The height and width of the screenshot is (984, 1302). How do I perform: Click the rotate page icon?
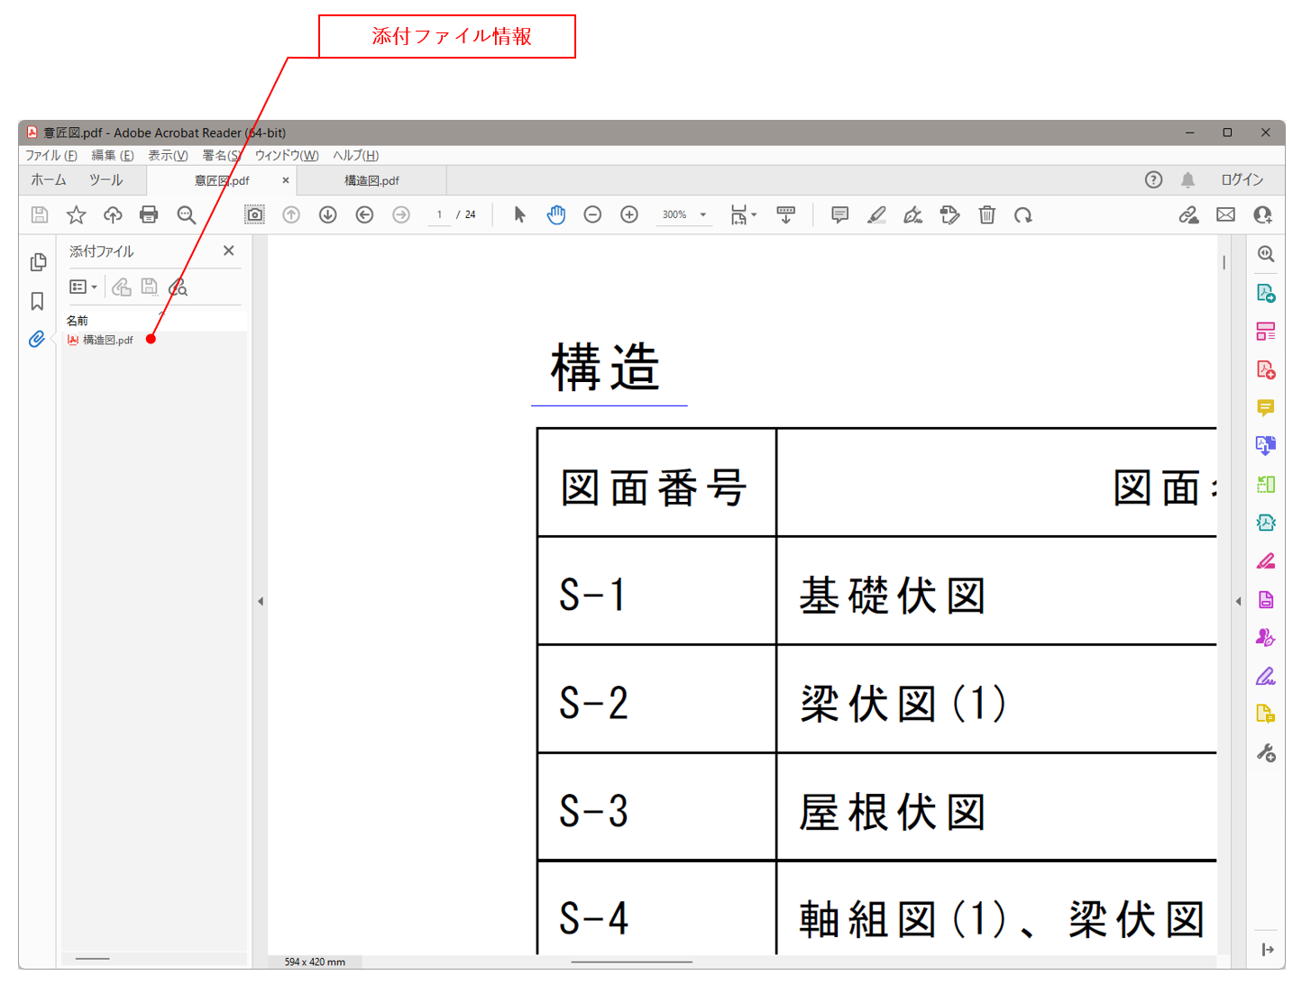[1022, 214]
